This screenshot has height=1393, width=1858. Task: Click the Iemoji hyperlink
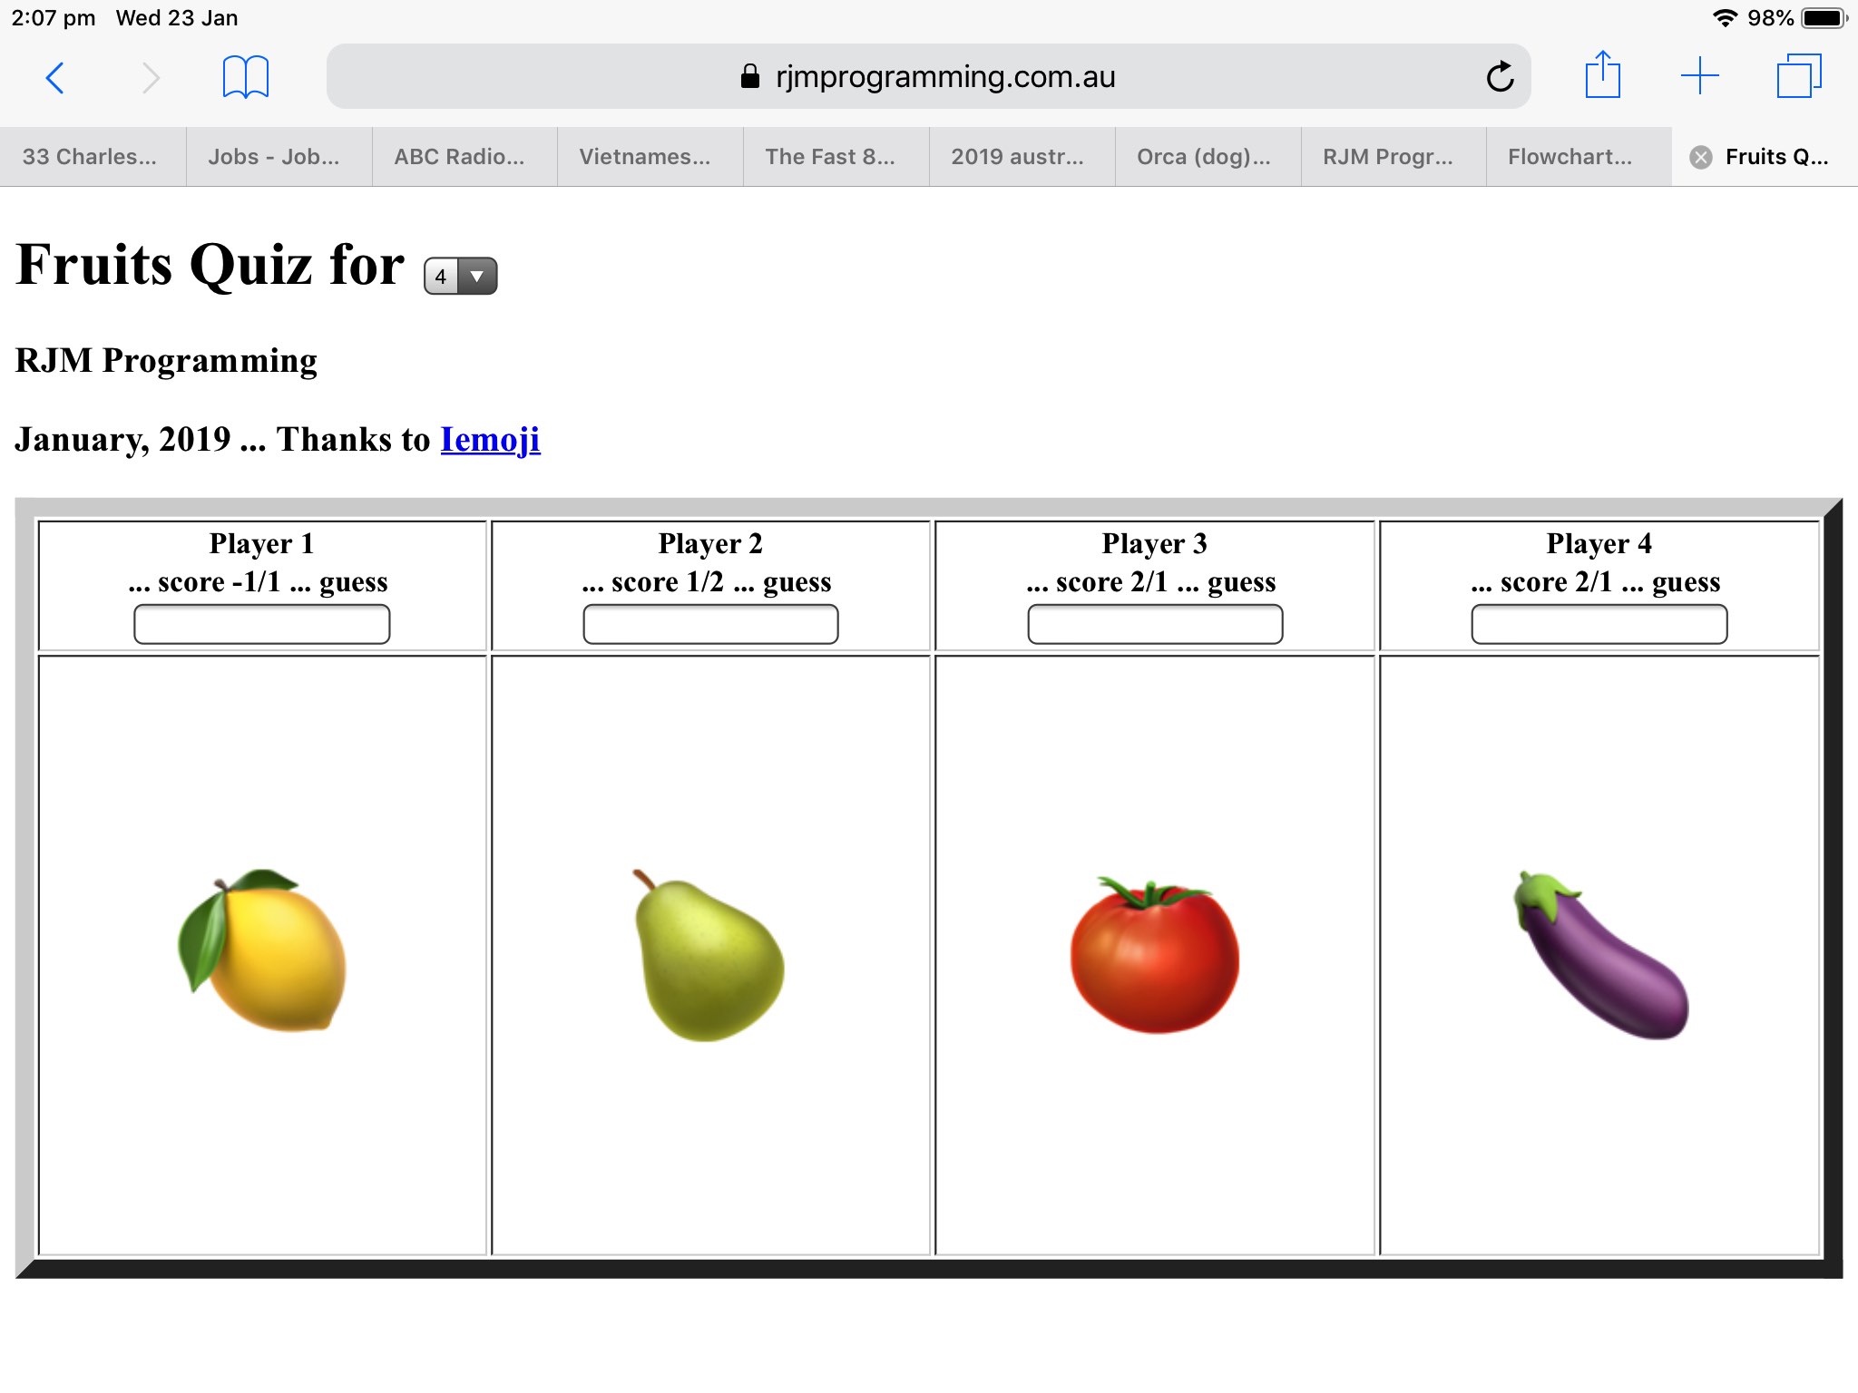point(492,437)
